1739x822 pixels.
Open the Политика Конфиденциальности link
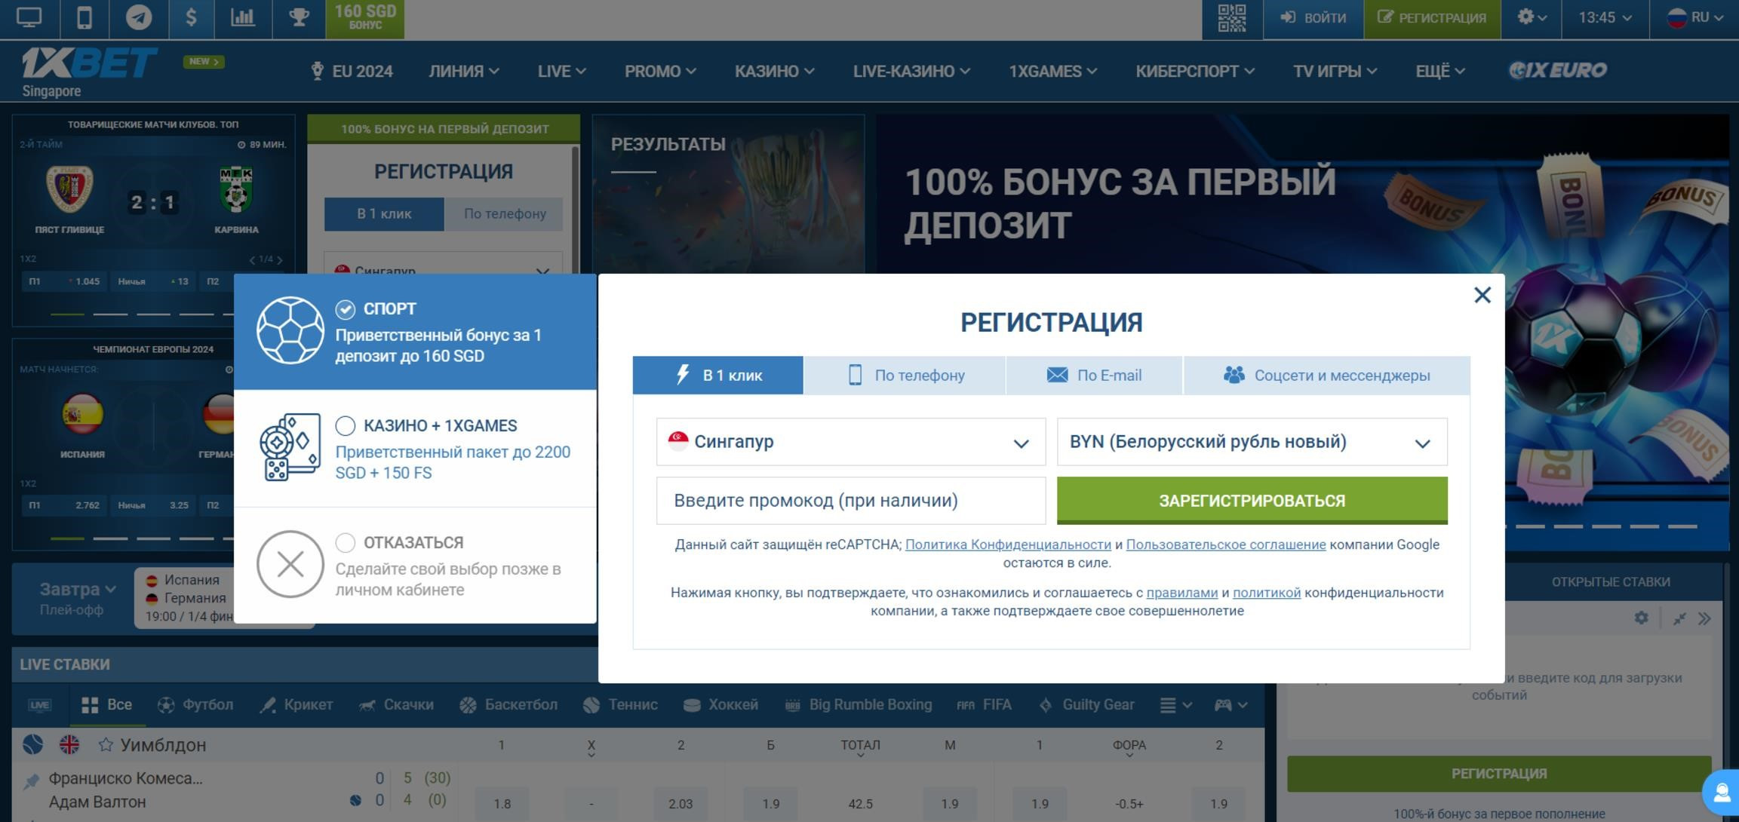tap(1008, 544)
